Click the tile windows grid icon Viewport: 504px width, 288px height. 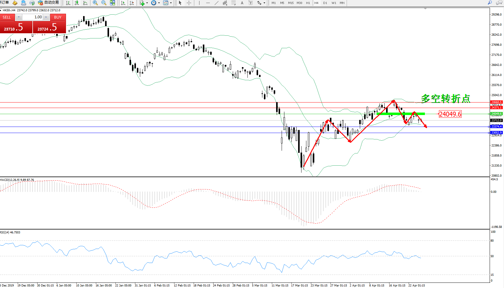tap(112, 3)
